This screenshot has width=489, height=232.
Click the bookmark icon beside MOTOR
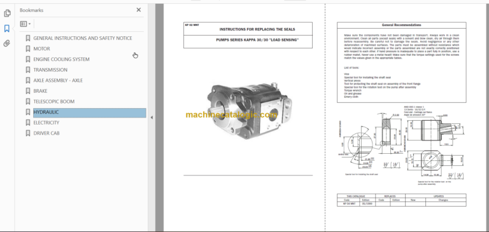tap(28, 49)
